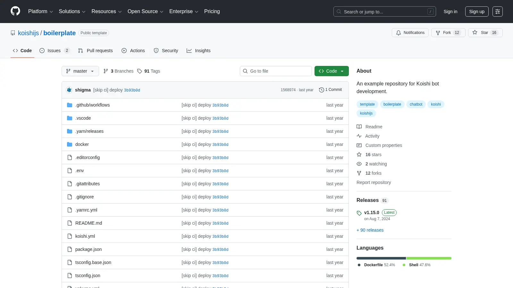Open the Pull requests tab
This screenshot has width=513, height=288.
coord(96,51)
